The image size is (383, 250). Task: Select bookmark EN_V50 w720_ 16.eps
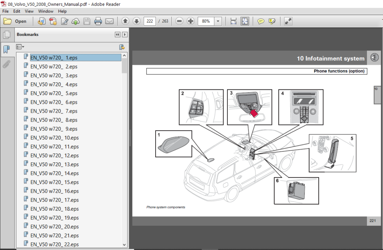point(55,191)
